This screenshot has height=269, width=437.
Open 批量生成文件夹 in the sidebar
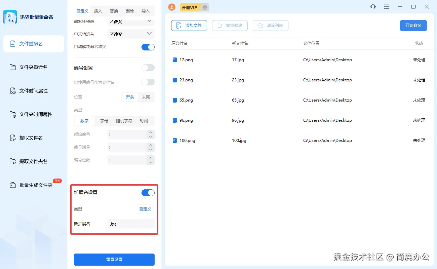[x=34, y=185]
